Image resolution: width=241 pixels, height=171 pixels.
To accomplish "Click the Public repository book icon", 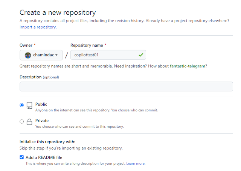I will 29,106.
